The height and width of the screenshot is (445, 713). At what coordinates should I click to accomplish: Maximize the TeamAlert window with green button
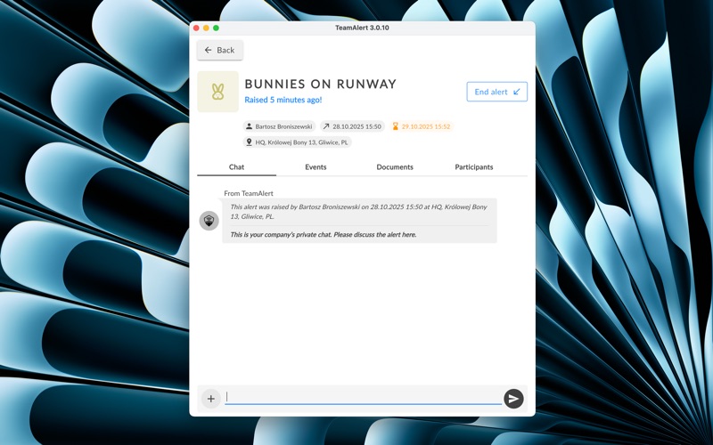(216, 28)
